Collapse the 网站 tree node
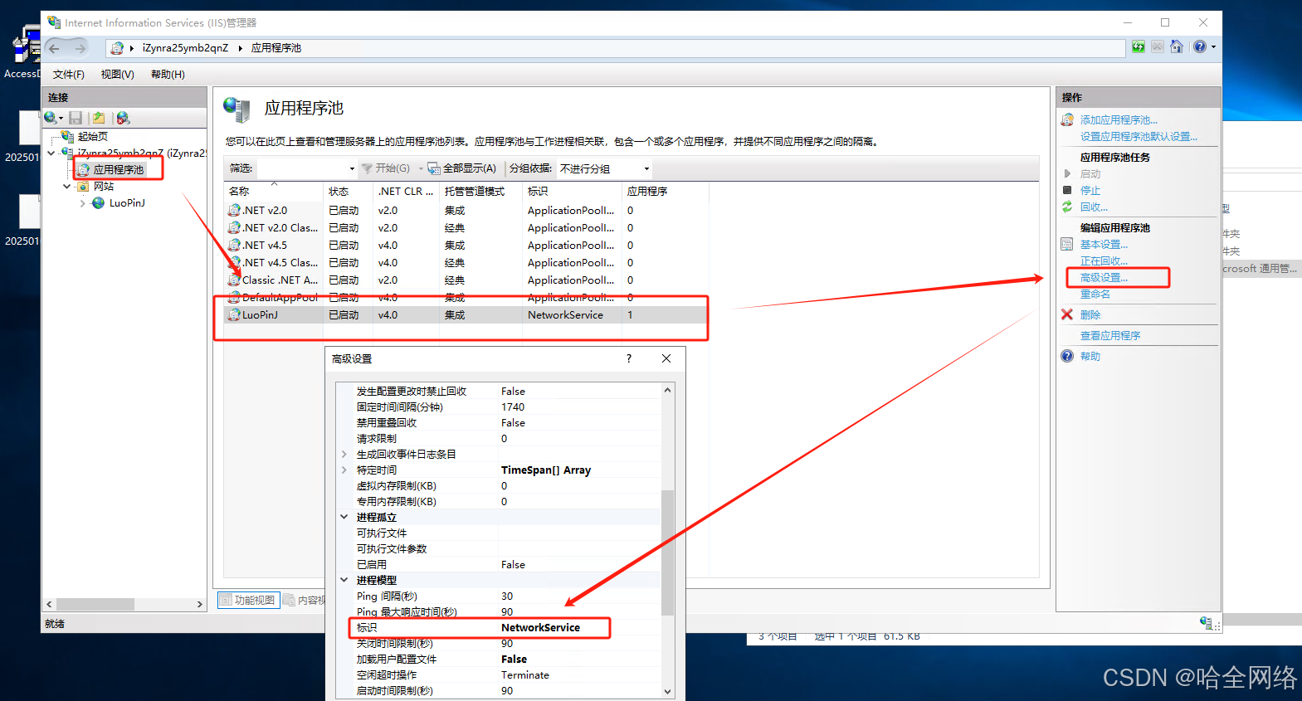This screenshot has width=1302, height=701. tap(67, 187)
